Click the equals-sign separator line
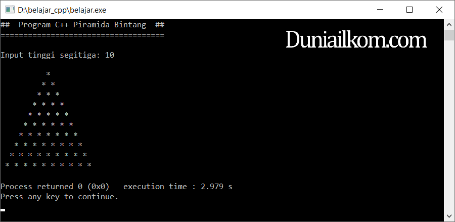 (x=82, y=35)
